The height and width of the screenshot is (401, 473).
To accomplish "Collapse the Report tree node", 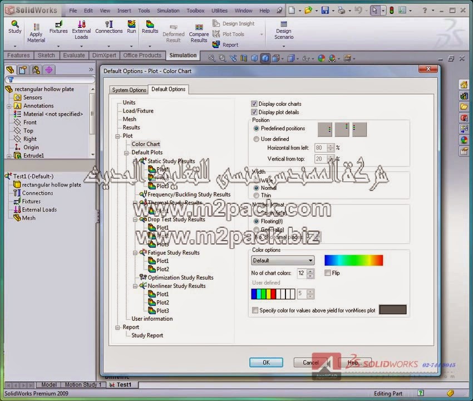I will pos(117,327).
